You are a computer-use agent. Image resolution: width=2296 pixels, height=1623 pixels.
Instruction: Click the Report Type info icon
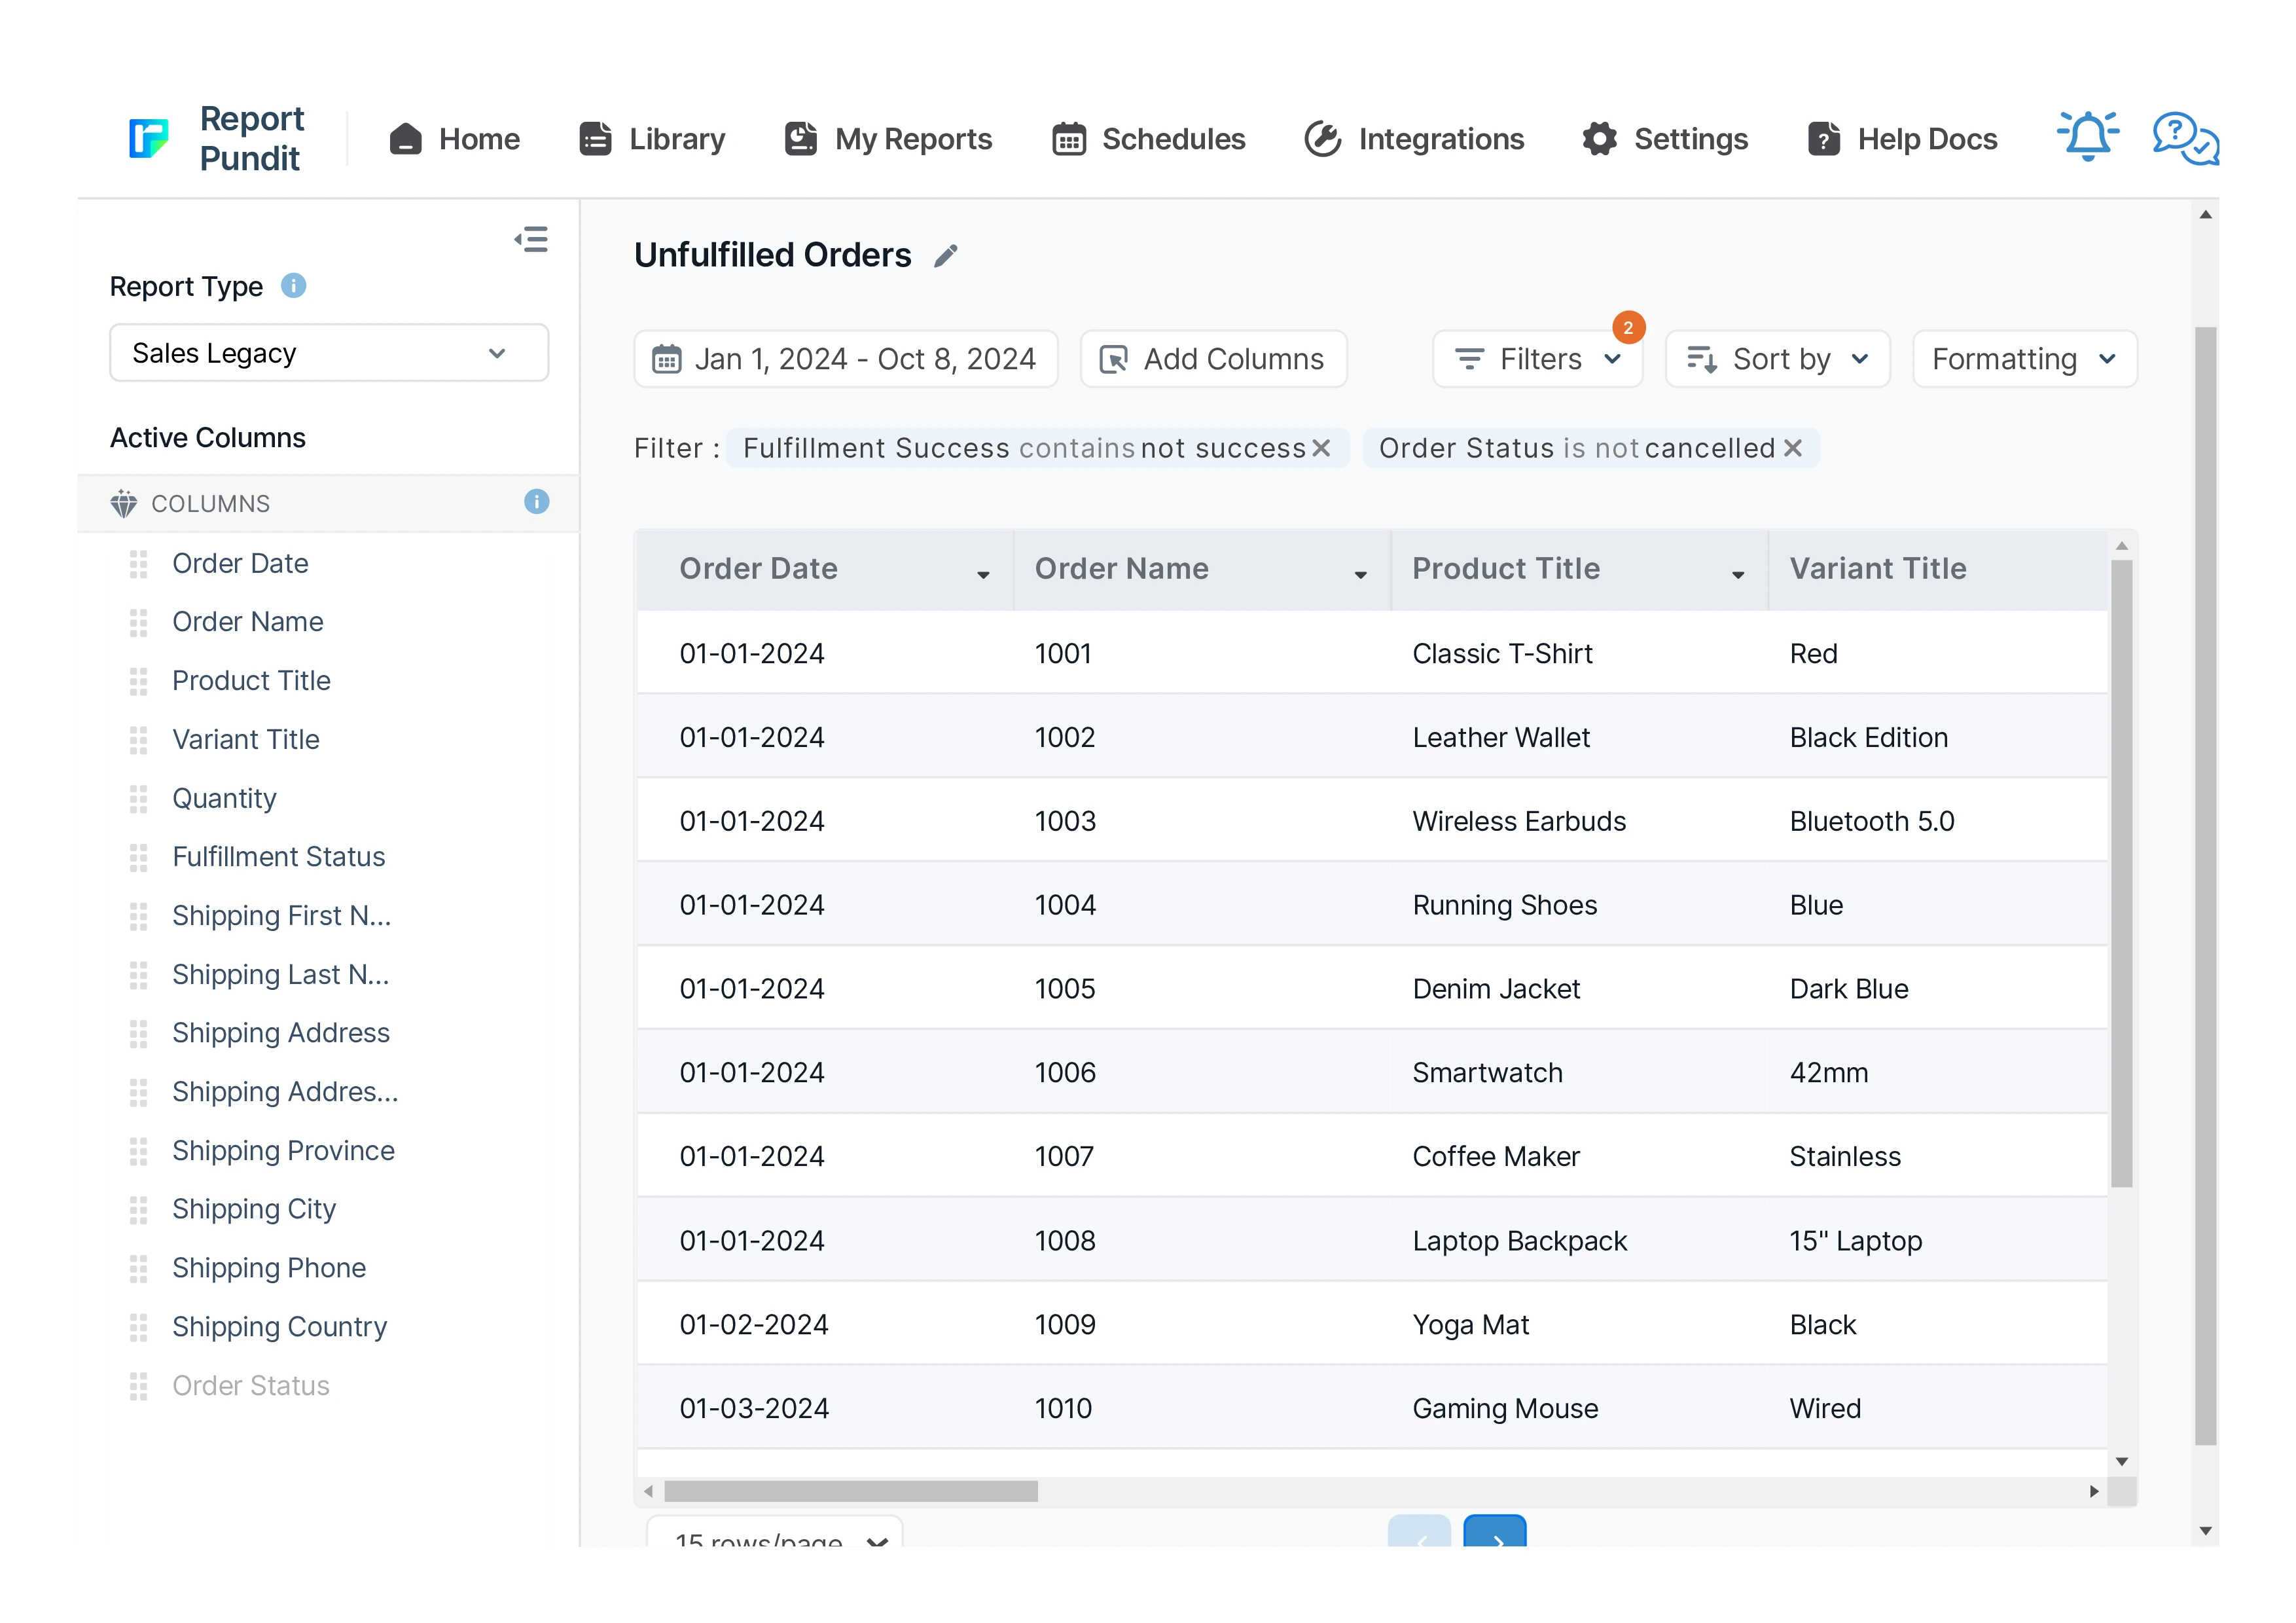293,286
